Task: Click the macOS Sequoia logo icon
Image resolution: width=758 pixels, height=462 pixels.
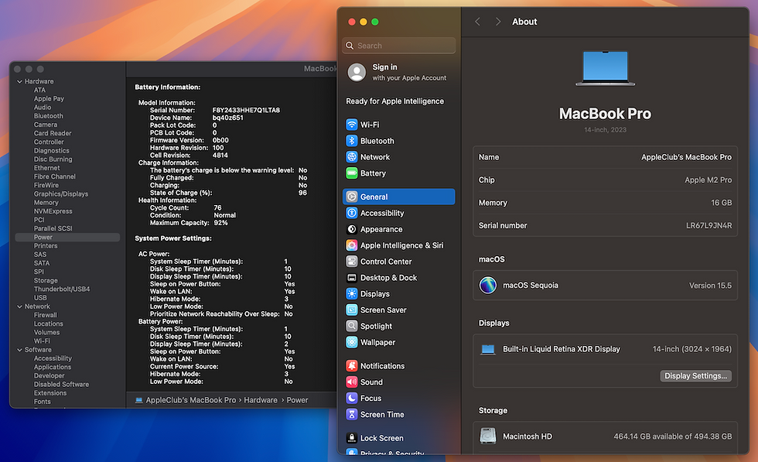Action: click(x=488, y=286)
